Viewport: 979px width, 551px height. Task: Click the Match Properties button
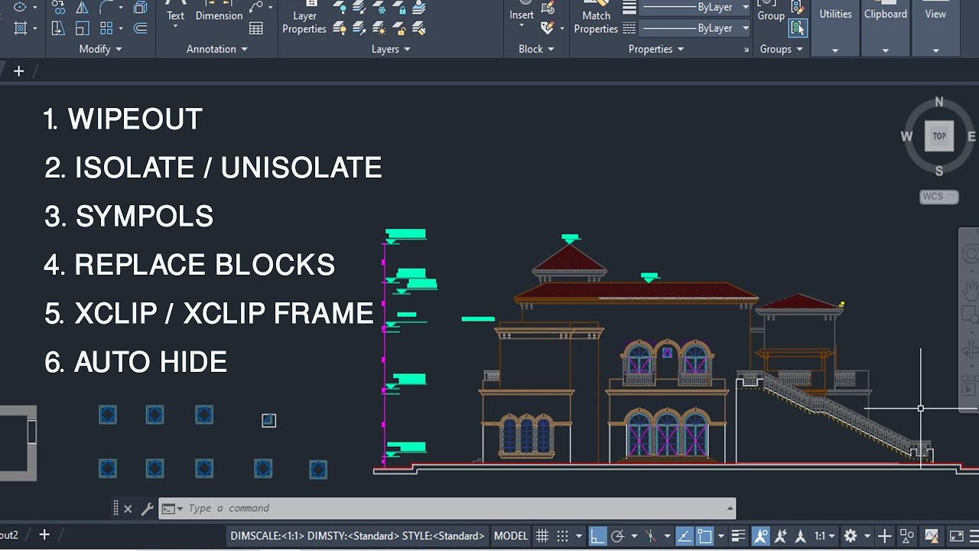tap(596, 18)
